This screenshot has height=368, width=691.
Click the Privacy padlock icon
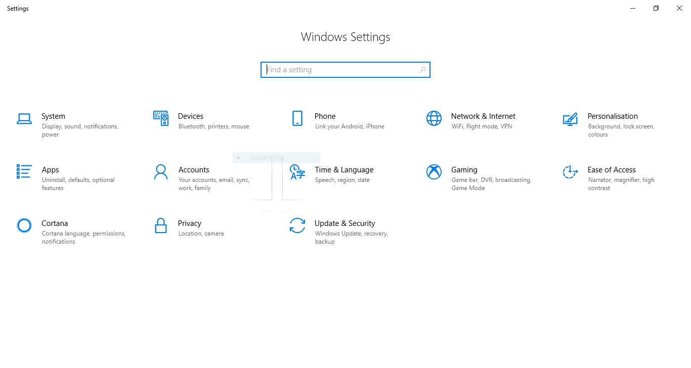click(x=161, y=225)
